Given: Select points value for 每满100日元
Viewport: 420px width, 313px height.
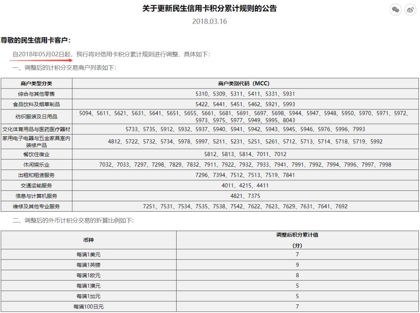Looking at the screenshot, I should click(297, 307).
